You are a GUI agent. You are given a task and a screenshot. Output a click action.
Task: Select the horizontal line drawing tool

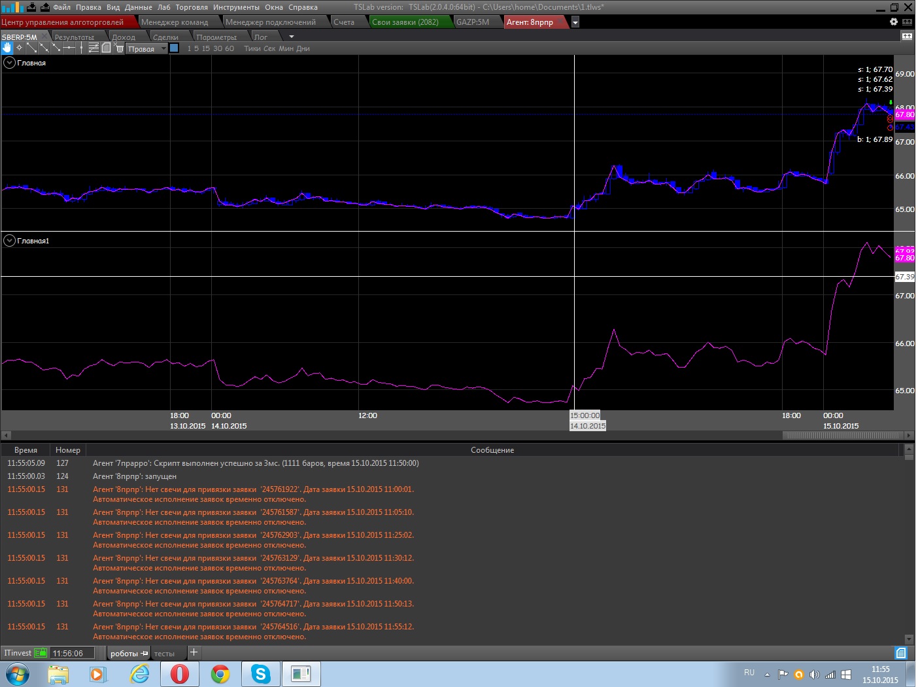pyautogui.click(x=69, y=48)
